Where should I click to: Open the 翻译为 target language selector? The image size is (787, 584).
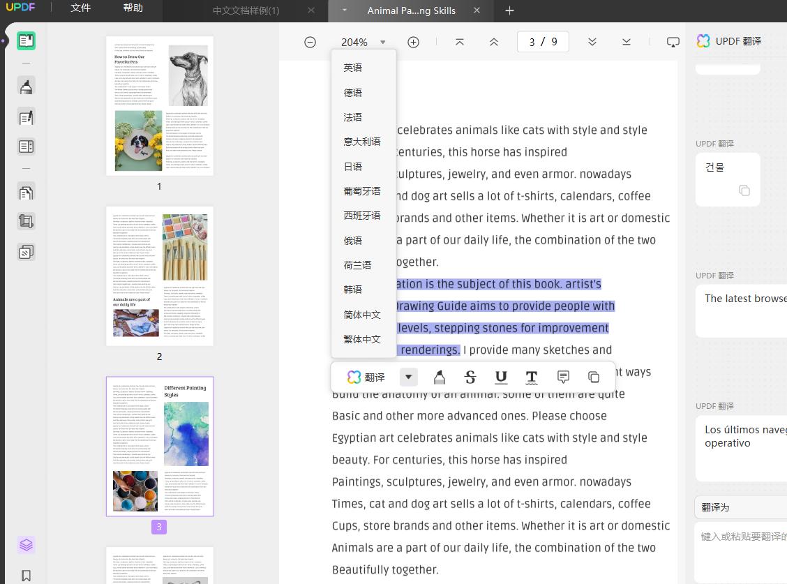(740, 507)
